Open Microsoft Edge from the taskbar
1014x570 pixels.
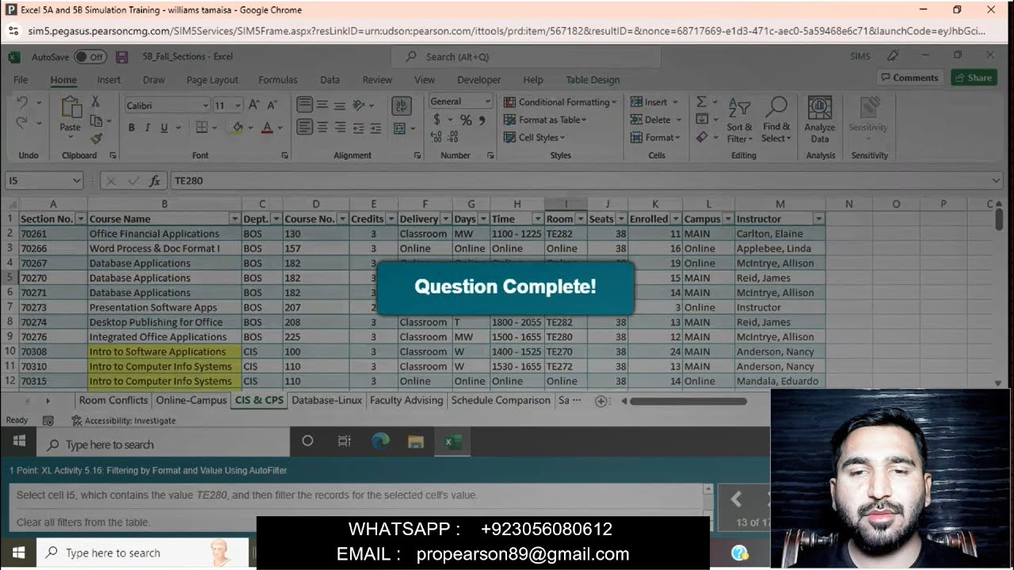pyautogui.click(x=380, y=441)
